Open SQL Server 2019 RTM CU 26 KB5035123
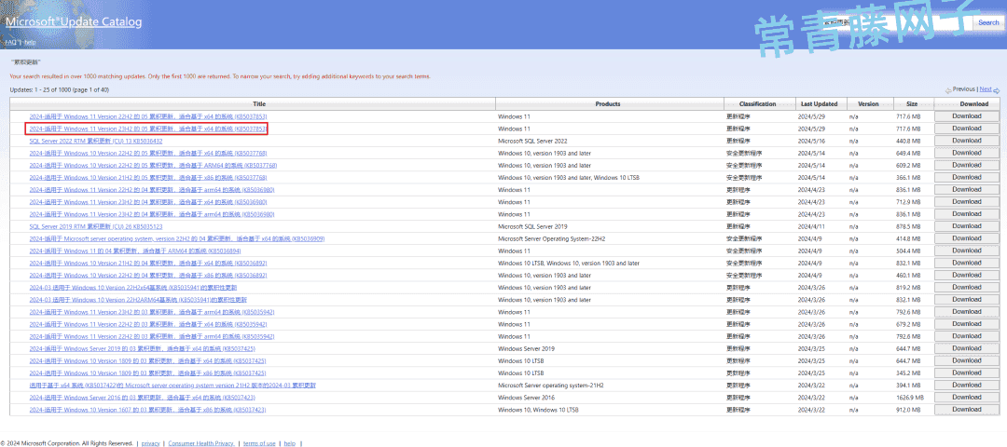The image size is (1007, 447). coord(96,226)
